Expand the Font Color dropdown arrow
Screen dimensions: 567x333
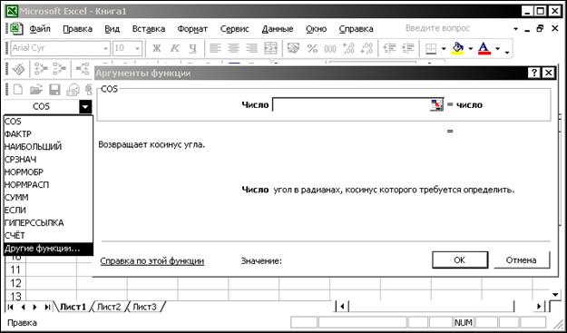pos(497,48)
